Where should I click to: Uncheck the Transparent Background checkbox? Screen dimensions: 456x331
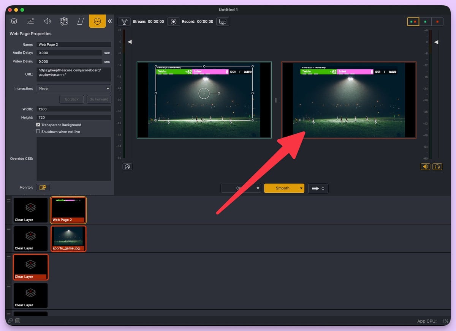38,125
